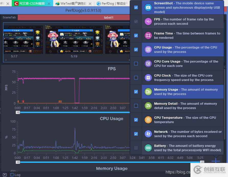Uncheck the CPU Usage checkbox
This screenshot has height=177, width=228.
coord(136,50)
